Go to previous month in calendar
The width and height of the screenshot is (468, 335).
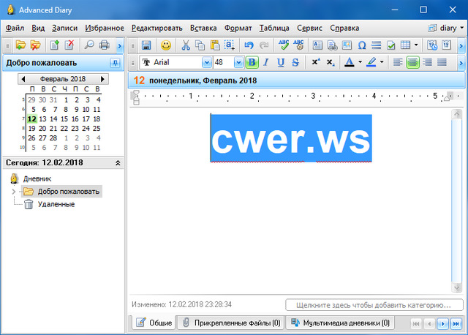23,79
